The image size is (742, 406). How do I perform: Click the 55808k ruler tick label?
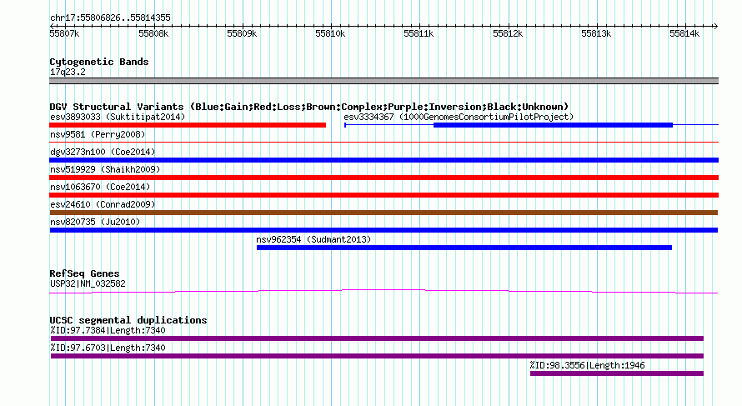(x=153, y=34)
